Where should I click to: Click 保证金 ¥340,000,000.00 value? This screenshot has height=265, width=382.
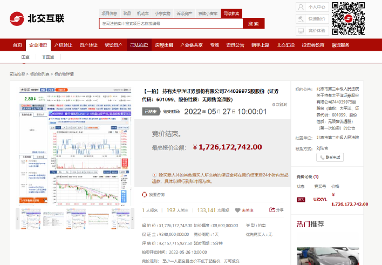[174, 235]
